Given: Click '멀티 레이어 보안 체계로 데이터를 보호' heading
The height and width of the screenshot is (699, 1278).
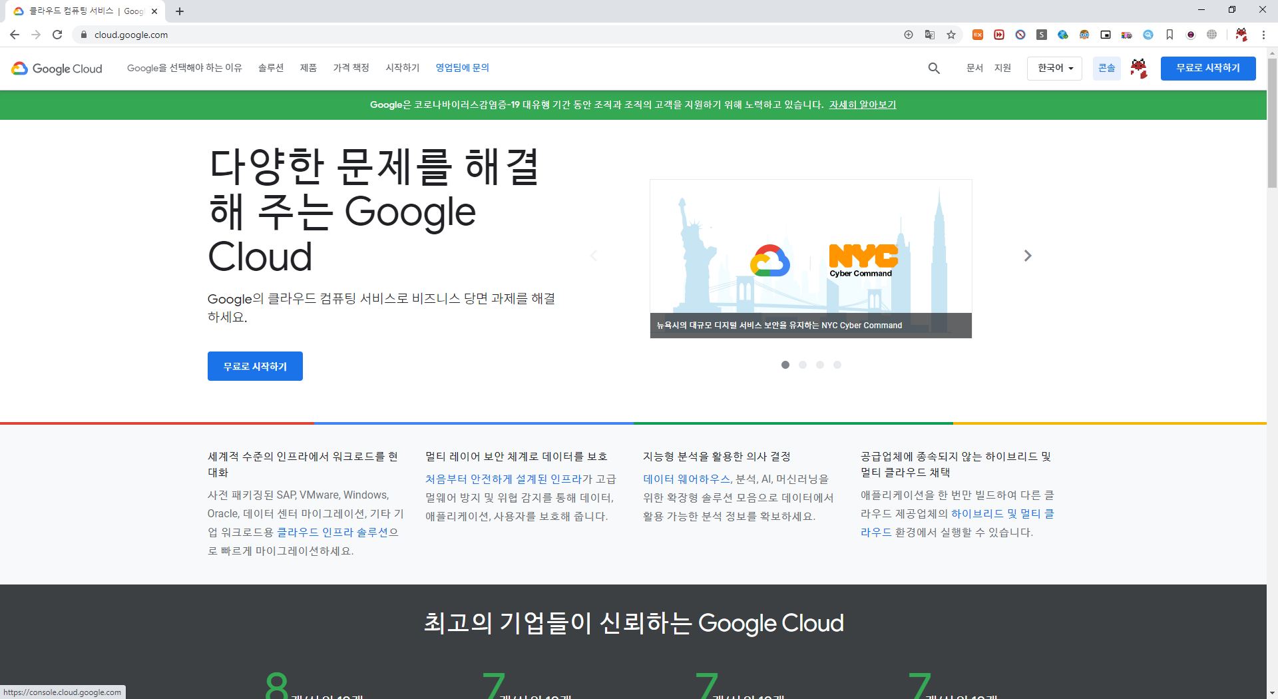Looking at the screenshot, I should tap(517, 457).
